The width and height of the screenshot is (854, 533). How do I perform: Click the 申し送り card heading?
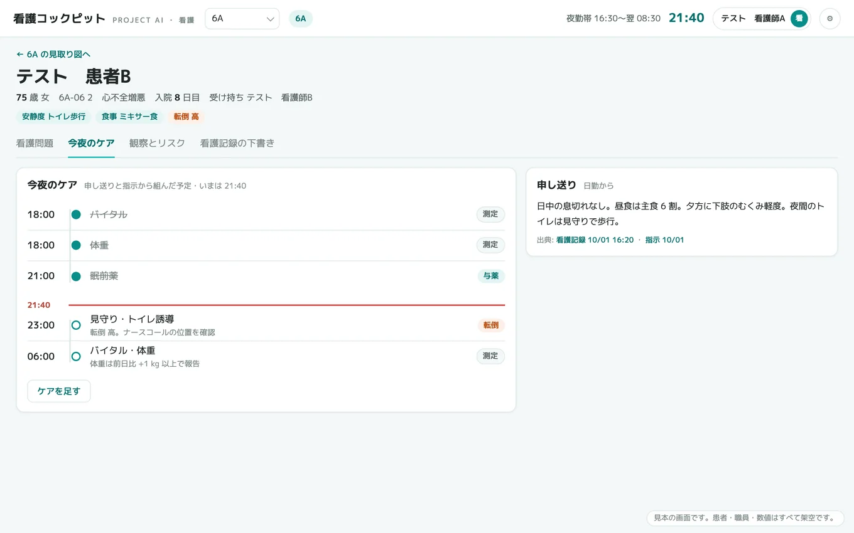click(x=556, y=185)
